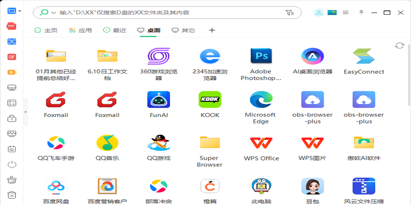Toggle the pin window on top icon

coord(361,13)
